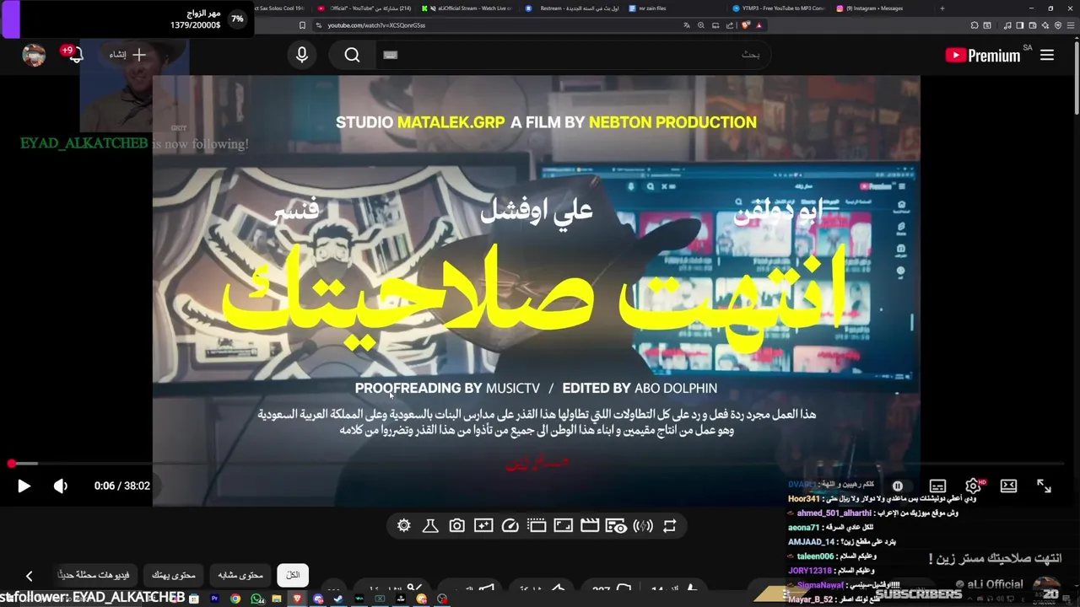Screen dimensions: 1080x607
Task: Switch to the 'mr zain files' tab
Action: [648, 8]
